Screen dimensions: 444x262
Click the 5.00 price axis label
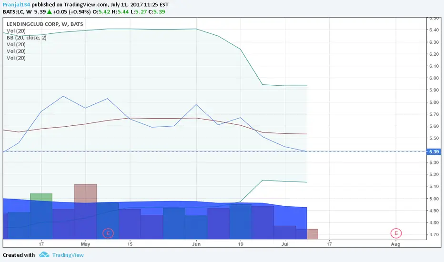pos(434,199)
